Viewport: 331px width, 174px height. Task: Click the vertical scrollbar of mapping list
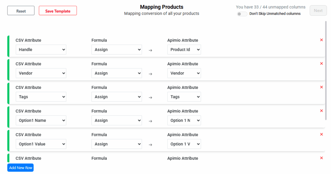(326, 71)
